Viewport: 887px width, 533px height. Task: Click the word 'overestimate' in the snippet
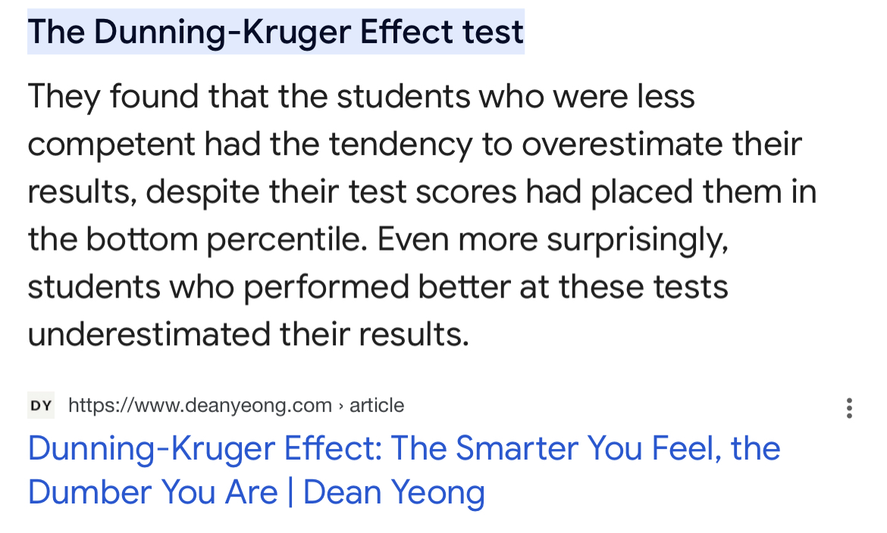tap(622, 144)
